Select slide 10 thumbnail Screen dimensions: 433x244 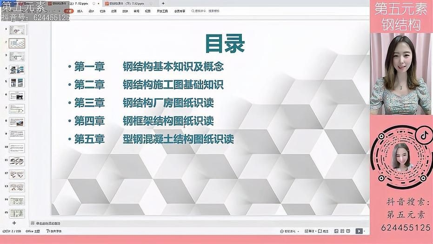(17, 148)
